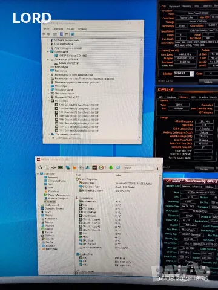Switch to Memory tab in upper CPU-Z
218x290 pixels.
click(x=187, y=6)
